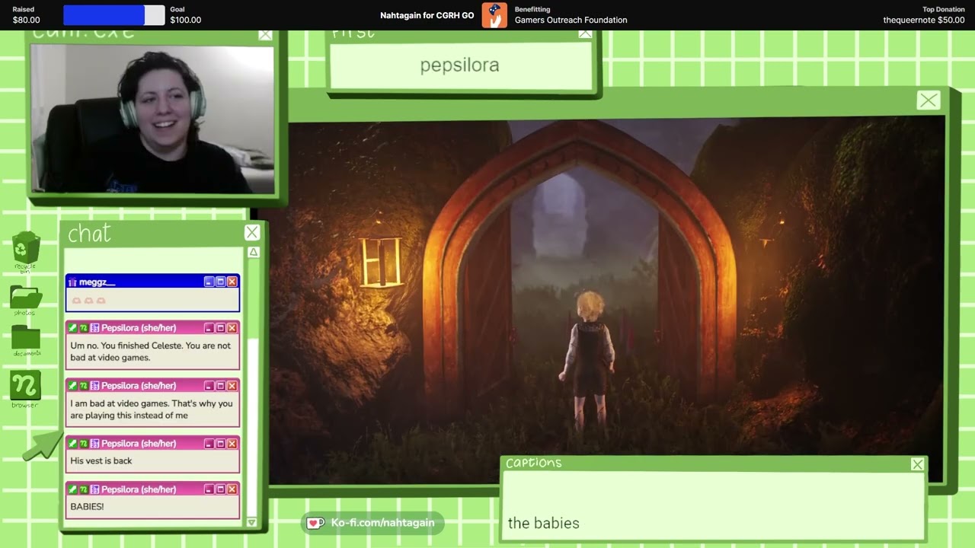The image size is (975, 548).
Task: Close the captions window
Action: tap(917, 464)
